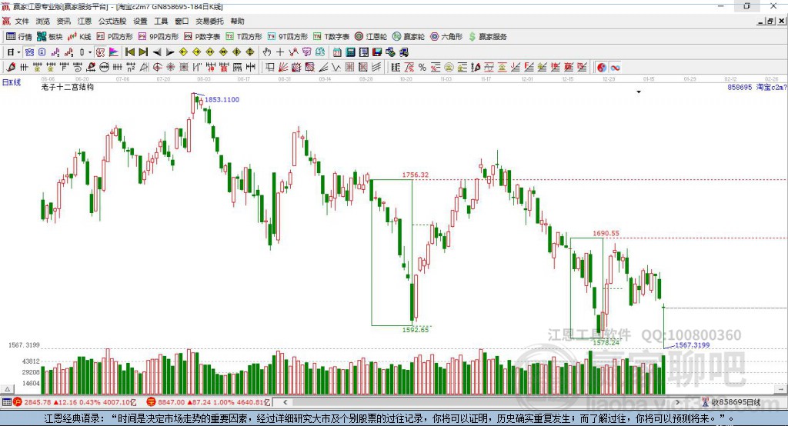Jump to last bar with the skip-to-end icon
The width and height of the screenshot is (788, 426).
(x=143, y=52)
